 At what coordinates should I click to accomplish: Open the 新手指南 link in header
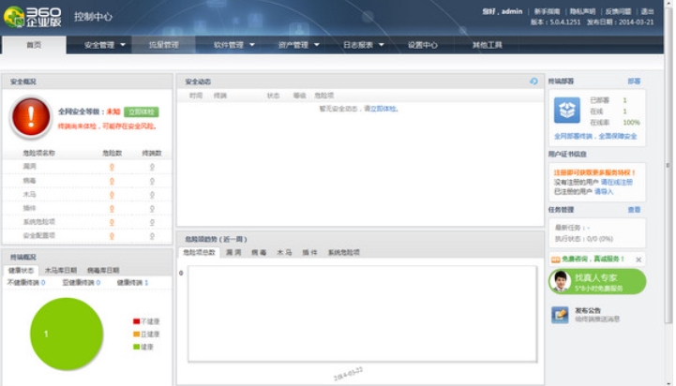click(x=548, y=11)
